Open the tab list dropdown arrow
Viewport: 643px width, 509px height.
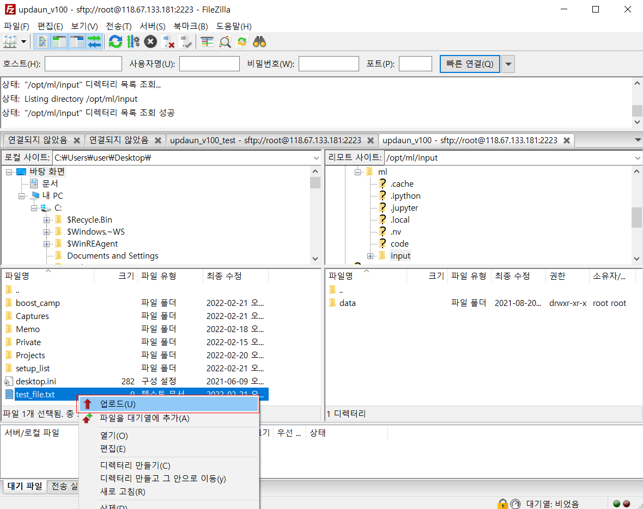(638, 140)
